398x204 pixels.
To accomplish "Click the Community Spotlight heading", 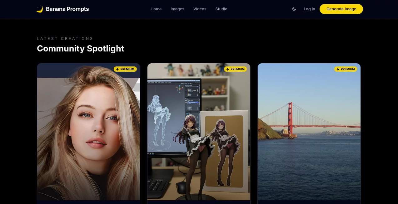I will pyautogui.click(x=81, y=49).
